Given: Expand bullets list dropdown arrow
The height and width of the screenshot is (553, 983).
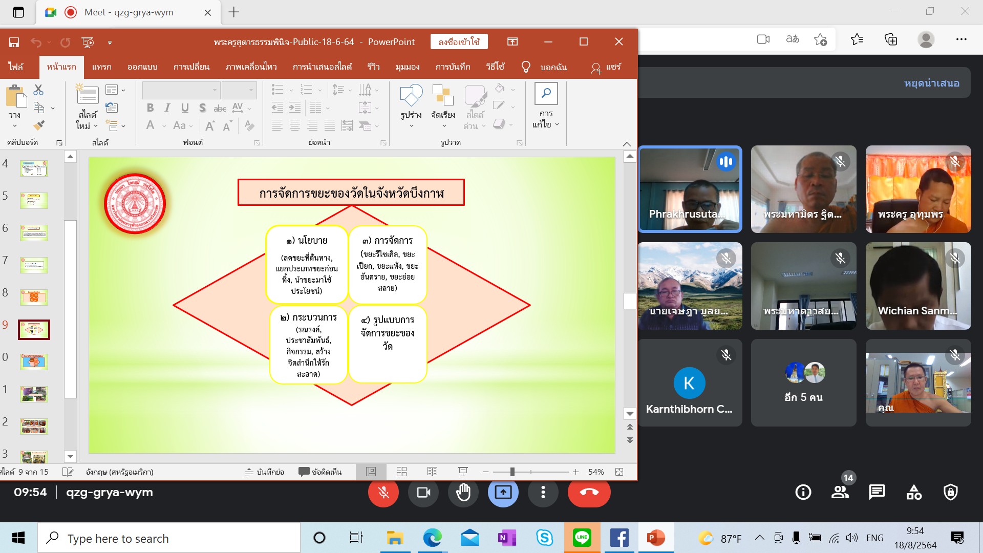Looking at the screenshot, I should click(x=291, y=90).
